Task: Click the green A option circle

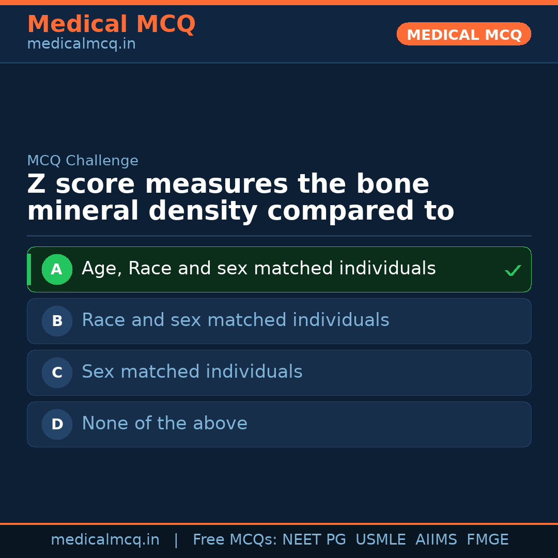Action: [x=57, y=269]
